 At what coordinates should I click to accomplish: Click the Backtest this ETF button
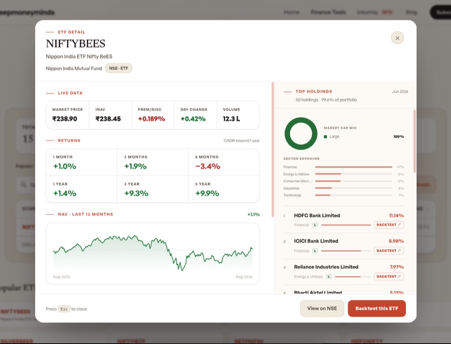377,308
